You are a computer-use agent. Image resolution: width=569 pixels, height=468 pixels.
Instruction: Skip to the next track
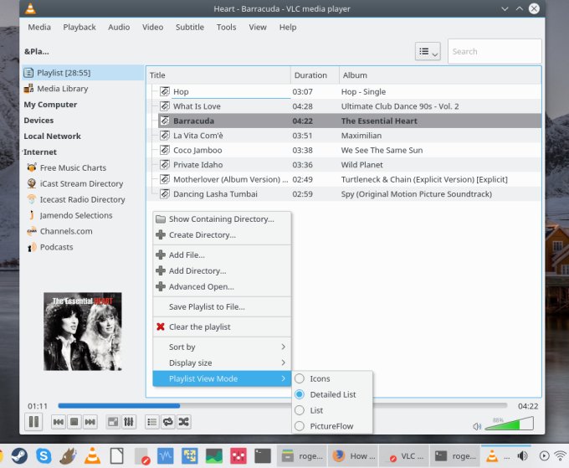(90, 422)
